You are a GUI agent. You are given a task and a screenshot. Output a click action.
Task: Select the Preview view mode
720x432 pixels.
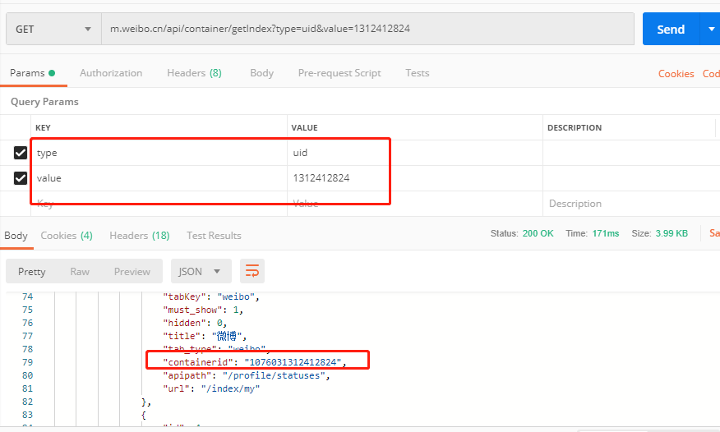pyautogui.click(x=132, y=272)
